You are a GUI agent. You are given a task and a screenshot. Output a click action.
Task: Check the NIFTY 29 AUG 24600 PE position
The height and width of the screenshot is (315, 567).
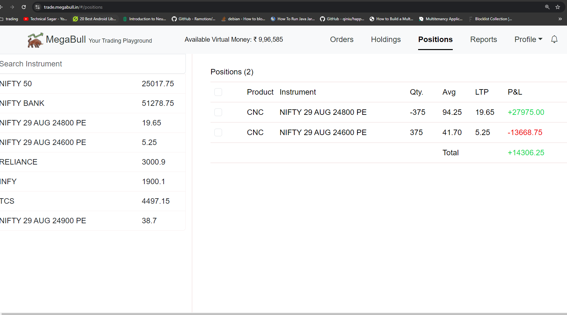tap(218, 132)
